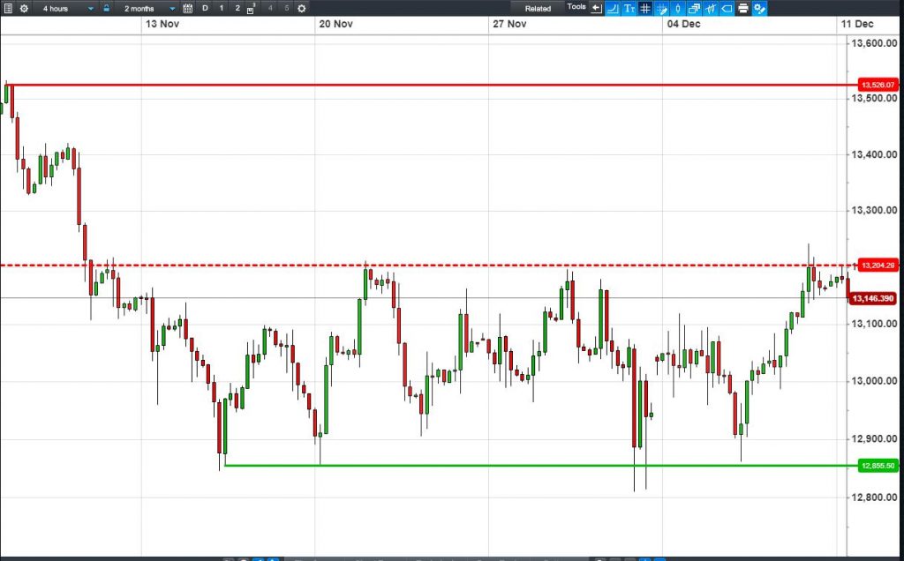Open the document menu icon

click(8, 8)
